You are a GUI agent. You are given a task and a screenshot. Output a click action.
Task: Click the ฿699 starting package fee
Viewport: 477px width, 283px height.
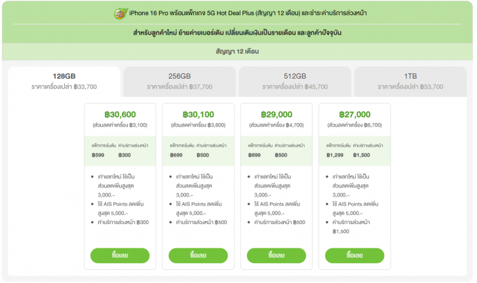pyautogui.click(x=176, y=155)
